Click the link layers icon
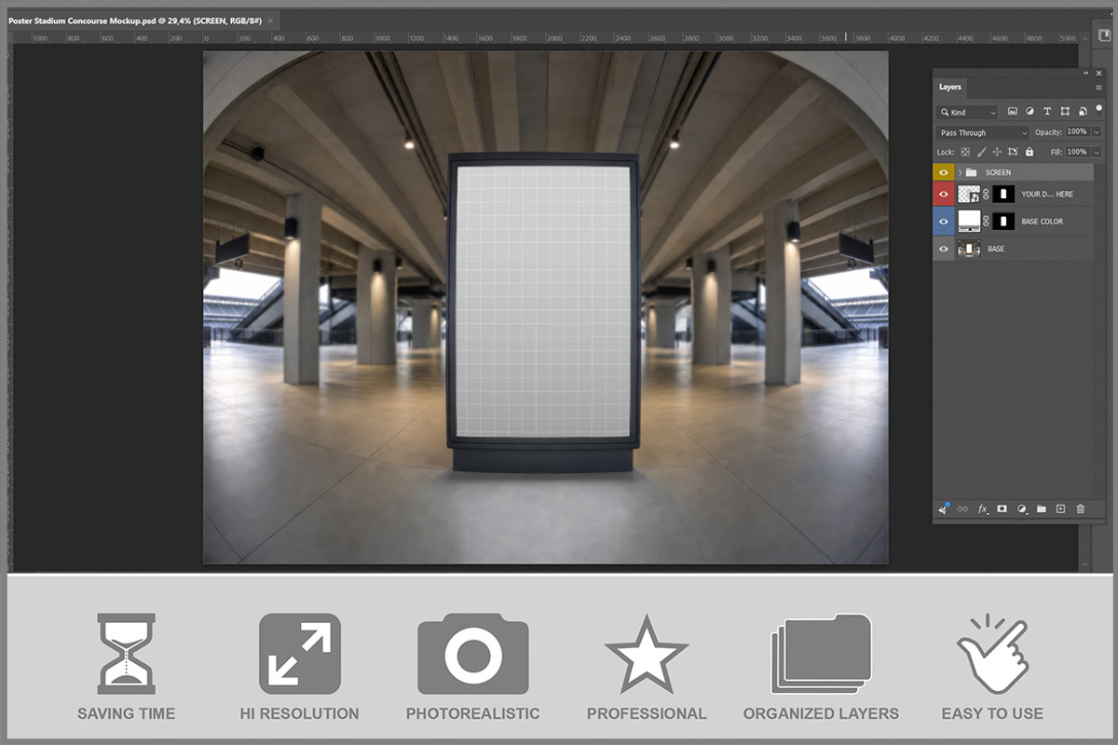This screenshot has width=1118, height=745. (x=962, y=509)
